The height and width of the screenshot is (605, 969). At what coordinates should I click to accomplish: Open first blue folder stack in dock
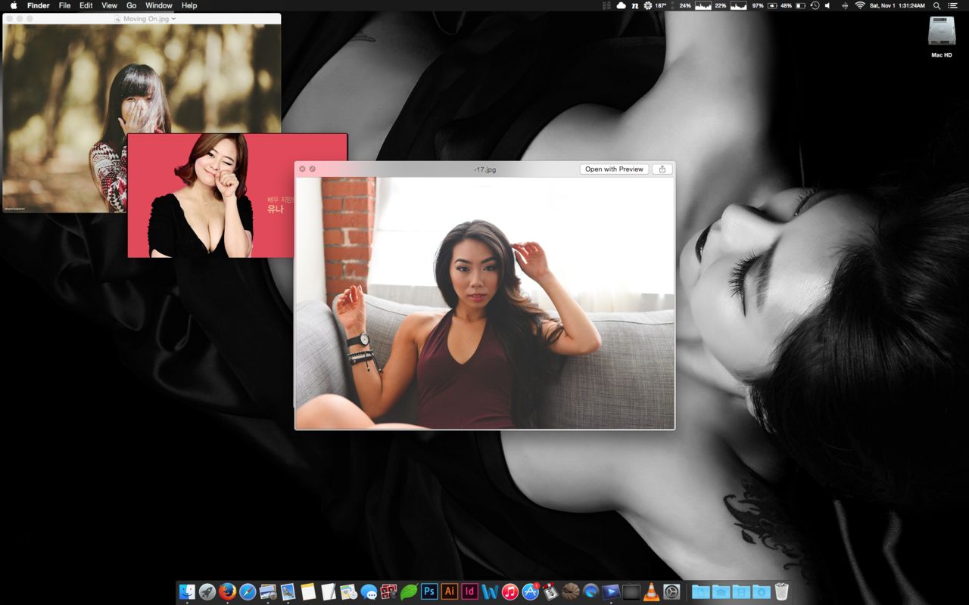point(701,591)
